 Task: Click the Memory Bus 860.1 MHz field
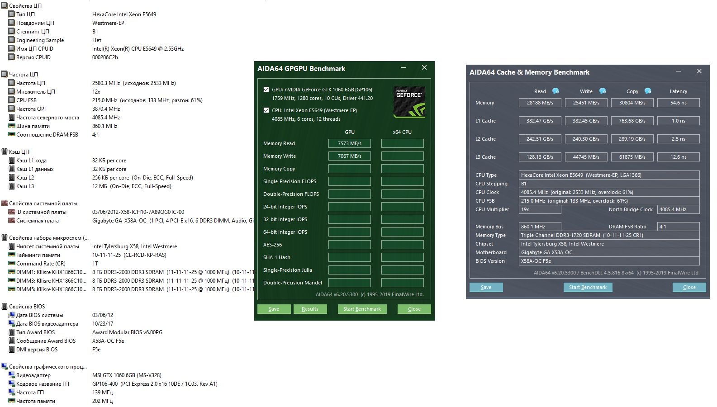click(x=540, y=227)
